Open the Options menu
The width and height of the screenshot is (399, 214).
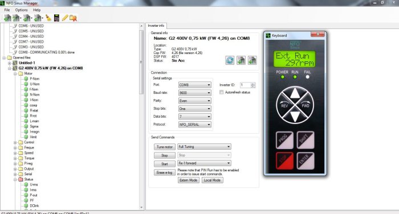click(x=22, y=10)
